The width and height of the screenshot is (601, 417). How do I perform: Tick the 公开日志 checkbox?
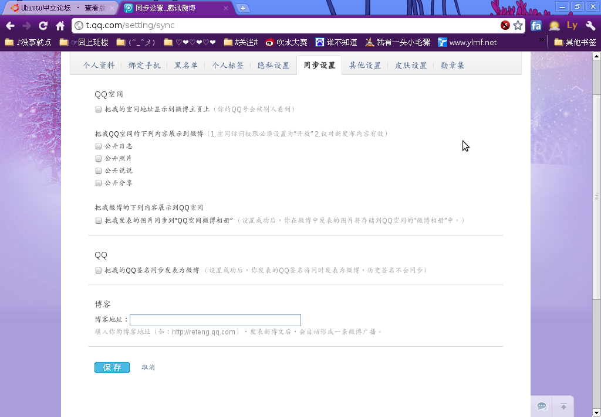98,146
